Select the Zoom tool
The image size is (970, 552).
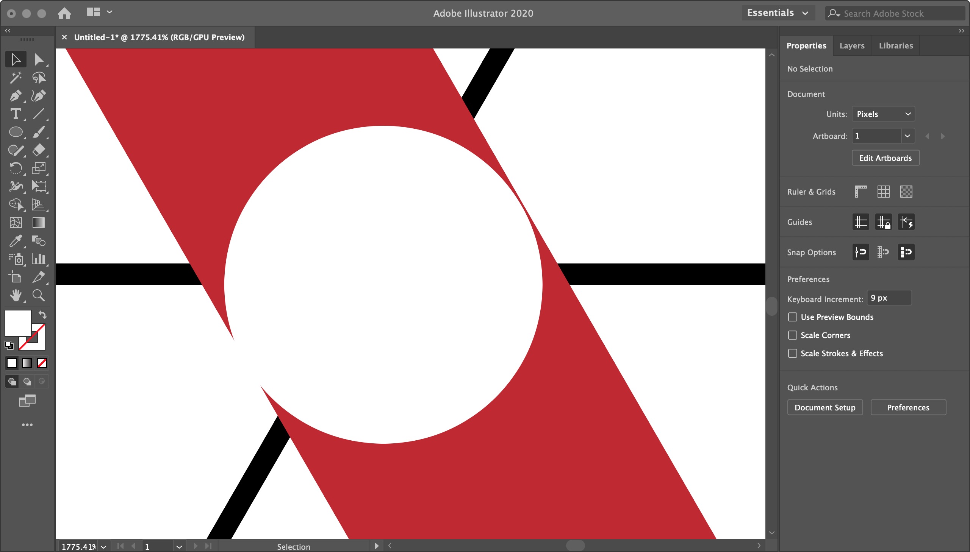click(x=38, y=295)
